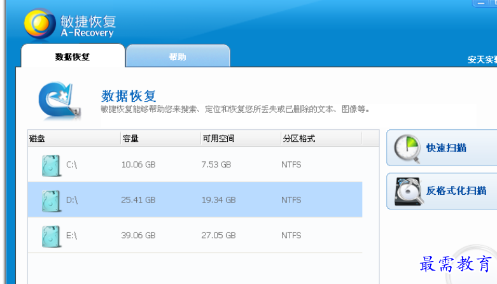Open the 安天实验 link at top right
Viewport: 497px width, 284px height.
pos(482,60)
